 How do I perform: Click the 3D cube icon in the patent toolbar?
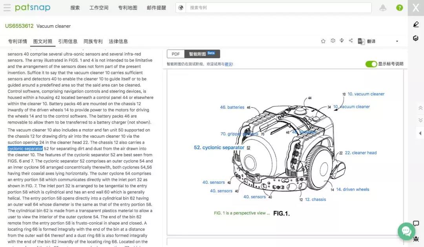333,41
